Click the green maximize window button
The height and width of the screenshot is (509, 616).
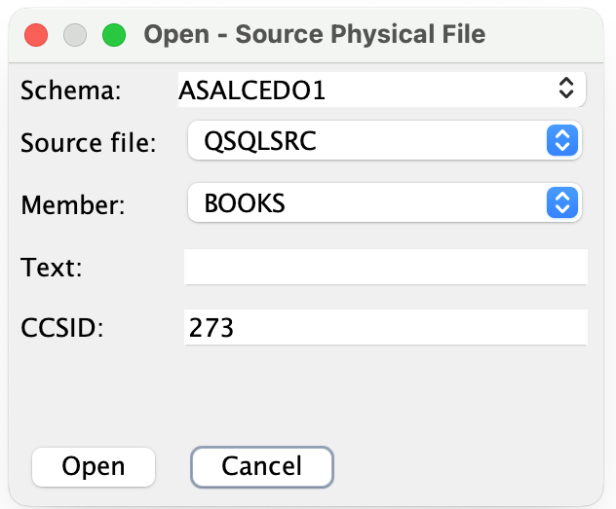114,36
